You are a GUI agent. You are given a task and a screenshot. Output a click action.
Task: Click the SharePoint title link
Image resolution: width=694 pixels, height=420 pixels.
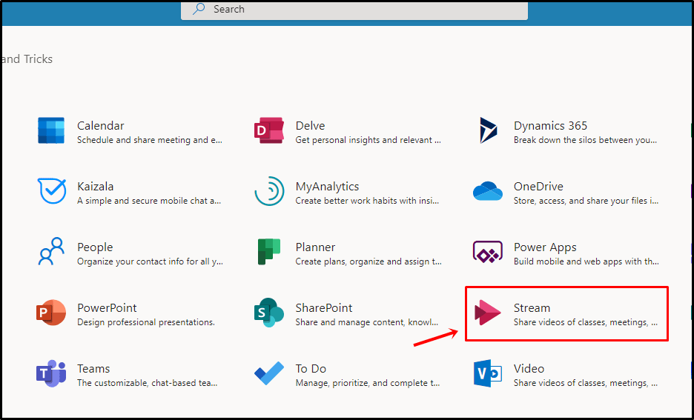pos(324,307)
